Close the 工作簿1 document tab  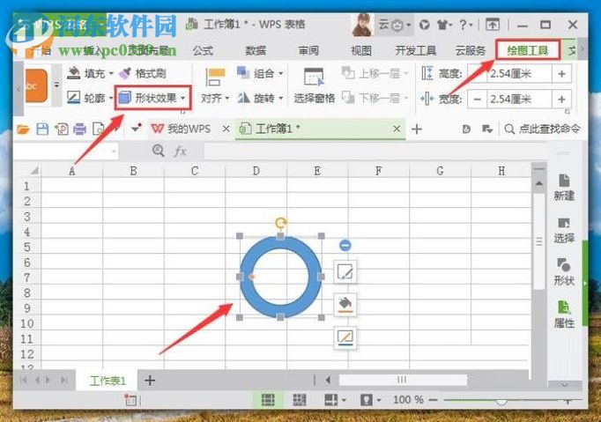pyautogui.click(x=397, y=129)
